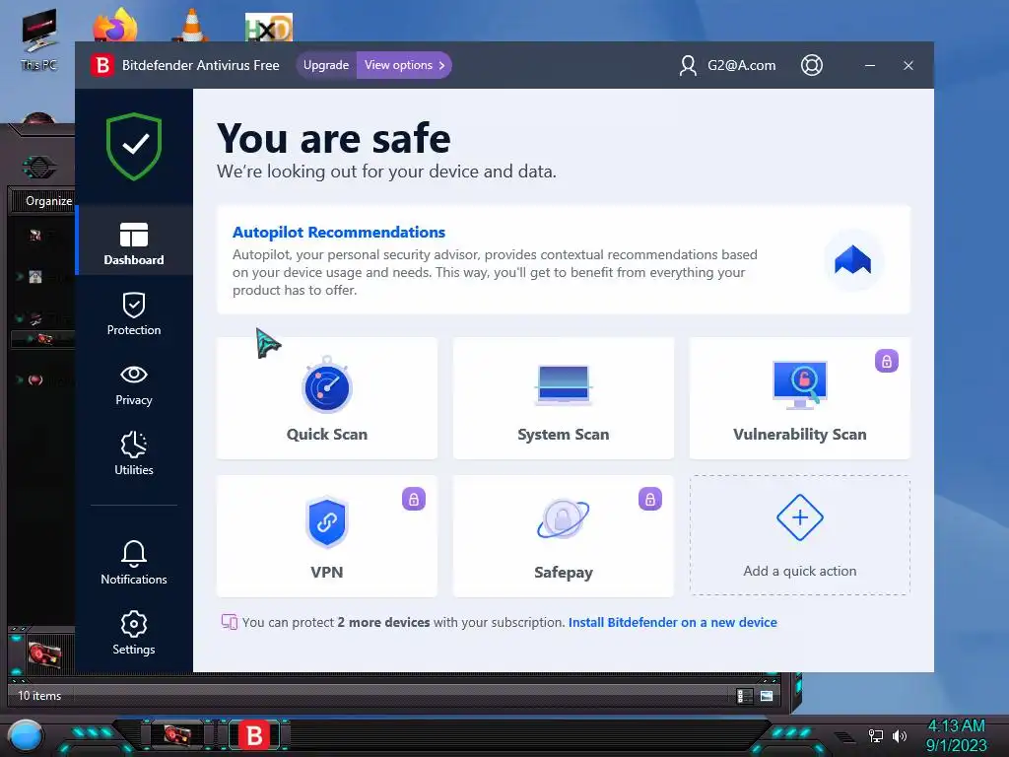Click the "10 items" status text
Viewport: 1009px width, 757px height.
pos(39,696)
